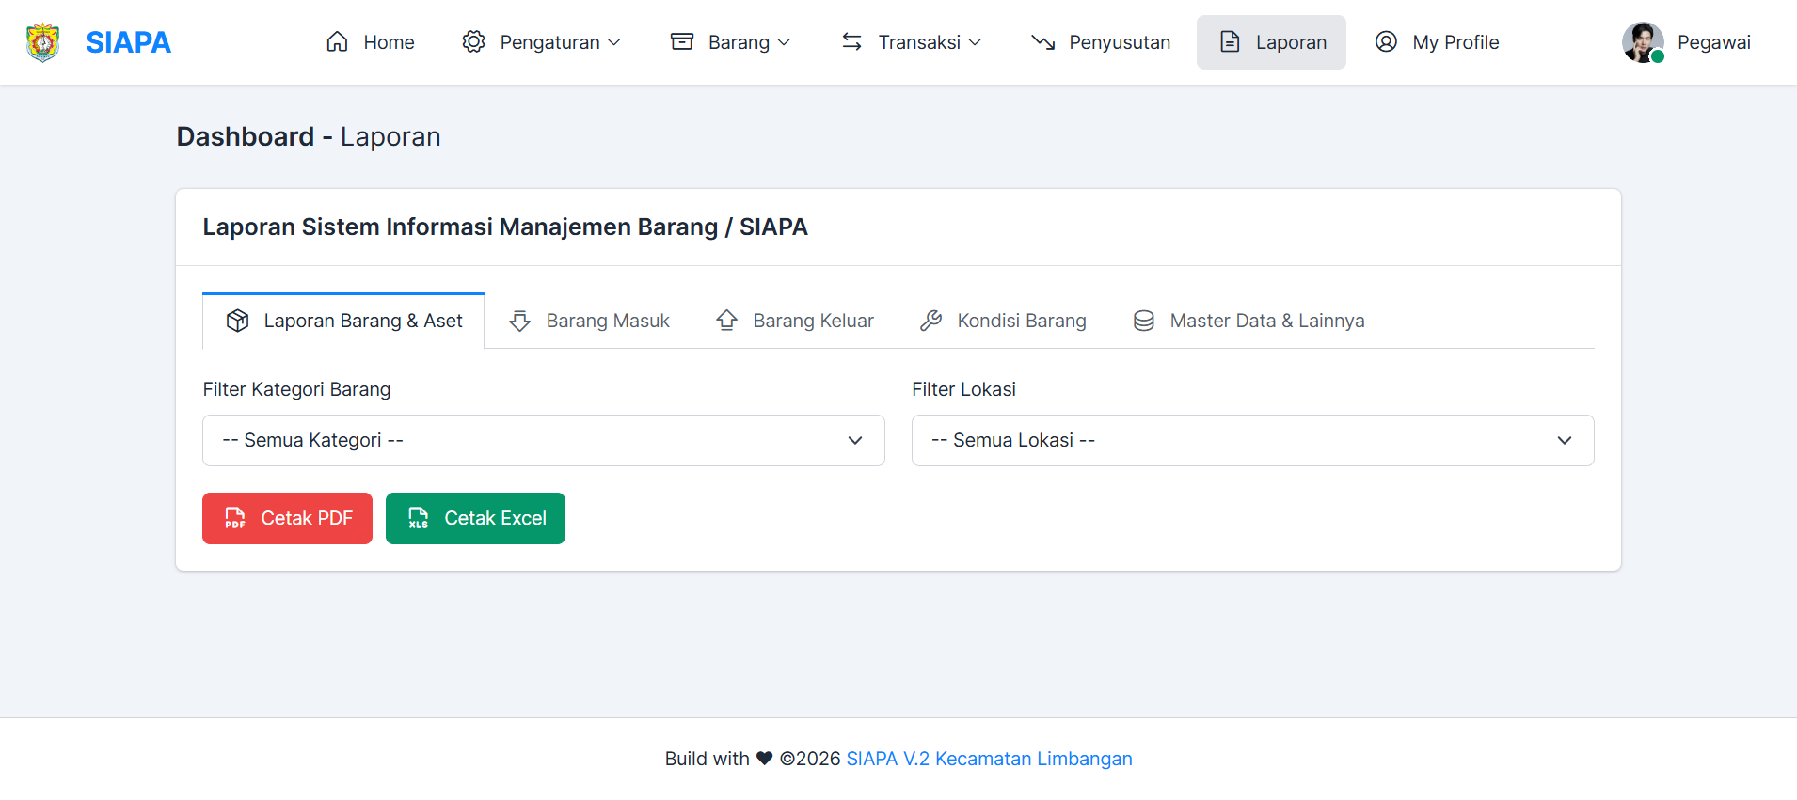The height and width of the screenshot is (800, 1797).
Task: Click the Kondisi Barang wrench icon
Action: click(931, 321)
